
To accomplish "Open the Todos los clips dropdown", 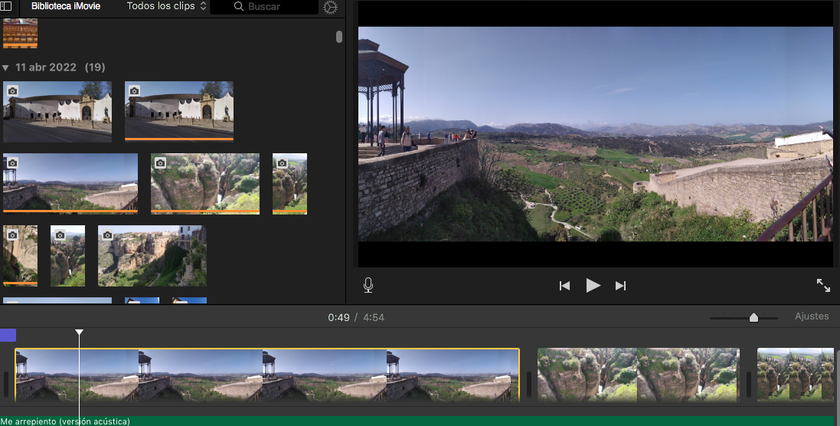I will (166, 6).
